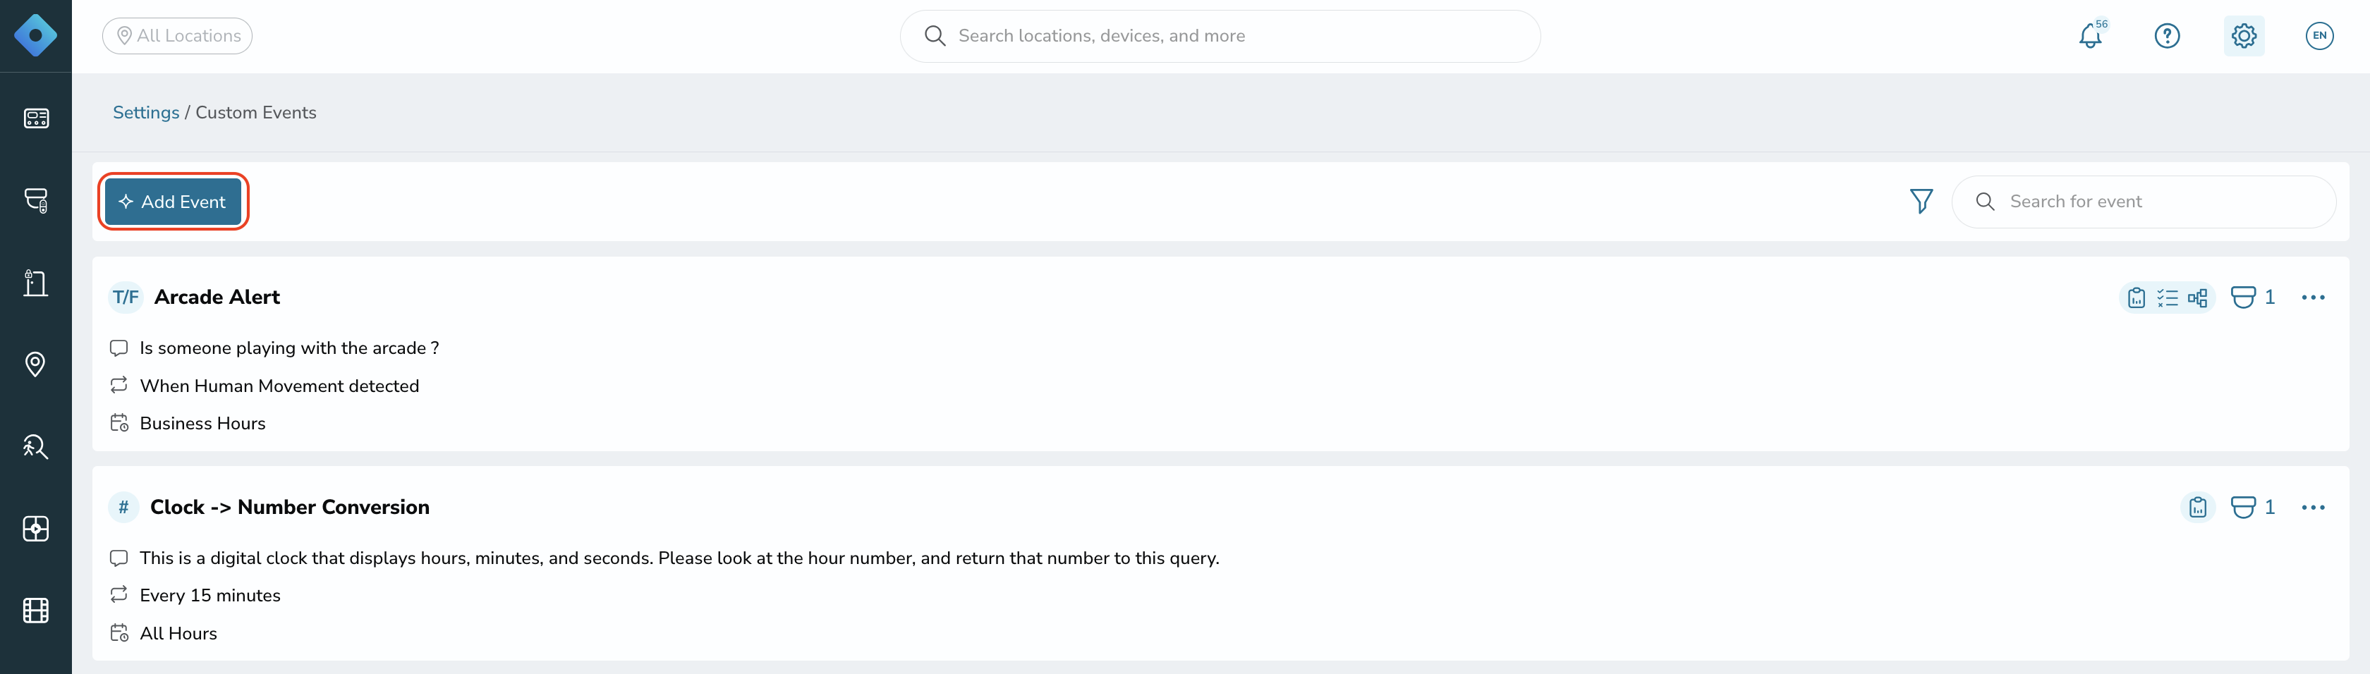Open Clock Number Conversion three-dot menu
The height and width of the screenshot is (674, 2370).
(2313, 508)
